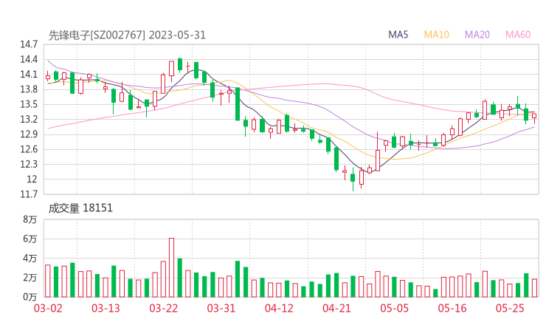Click the 05-05 date axis label
The image size is (546, 325).
[x=394, y=308]
